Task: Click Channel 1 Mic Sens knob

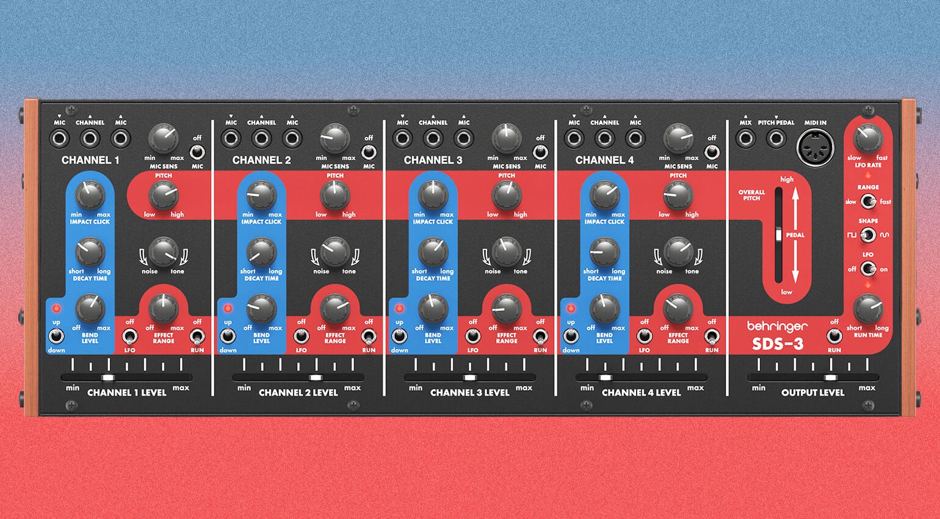Action: pyautogui.click(x=164, y=139)
